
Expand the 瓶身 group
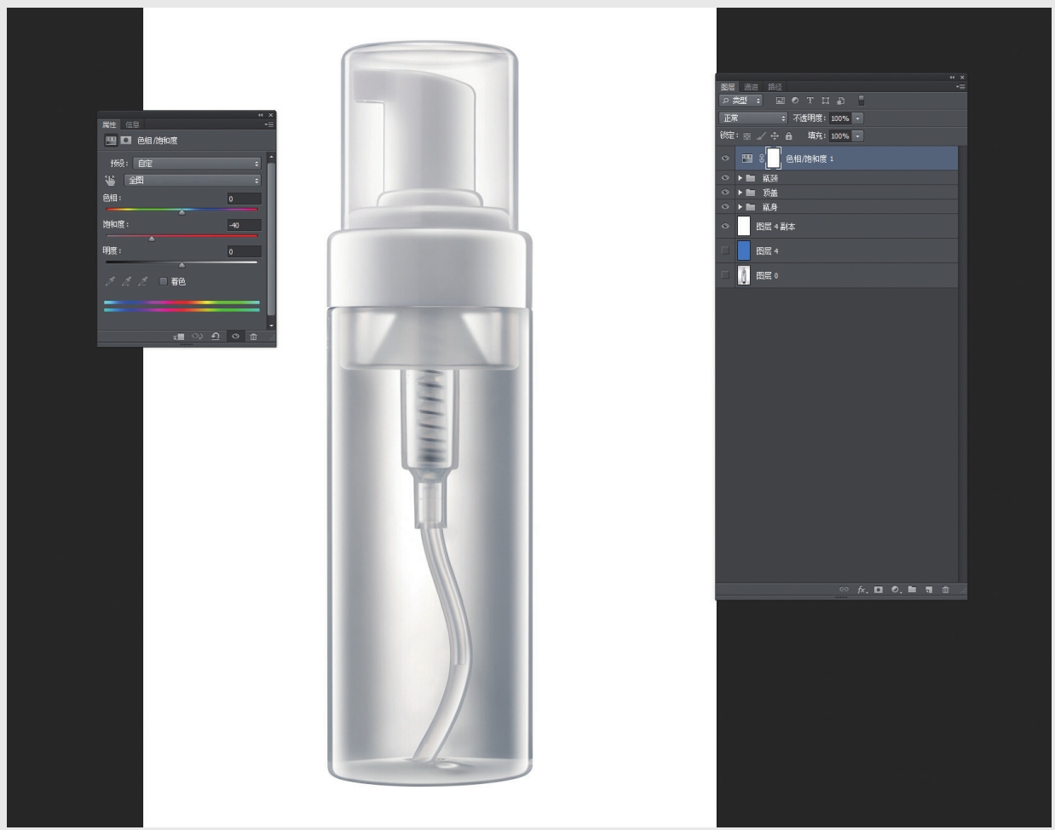pos(741,207)
